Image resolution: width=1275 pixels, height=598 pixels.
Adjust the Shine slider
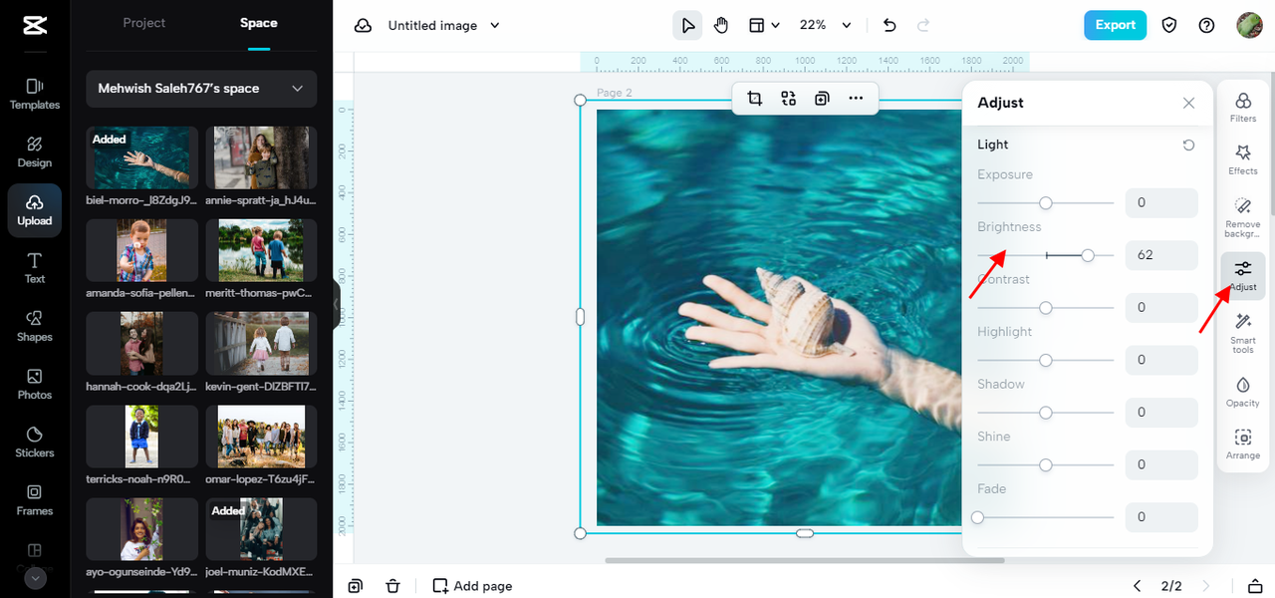point(1045,464)
